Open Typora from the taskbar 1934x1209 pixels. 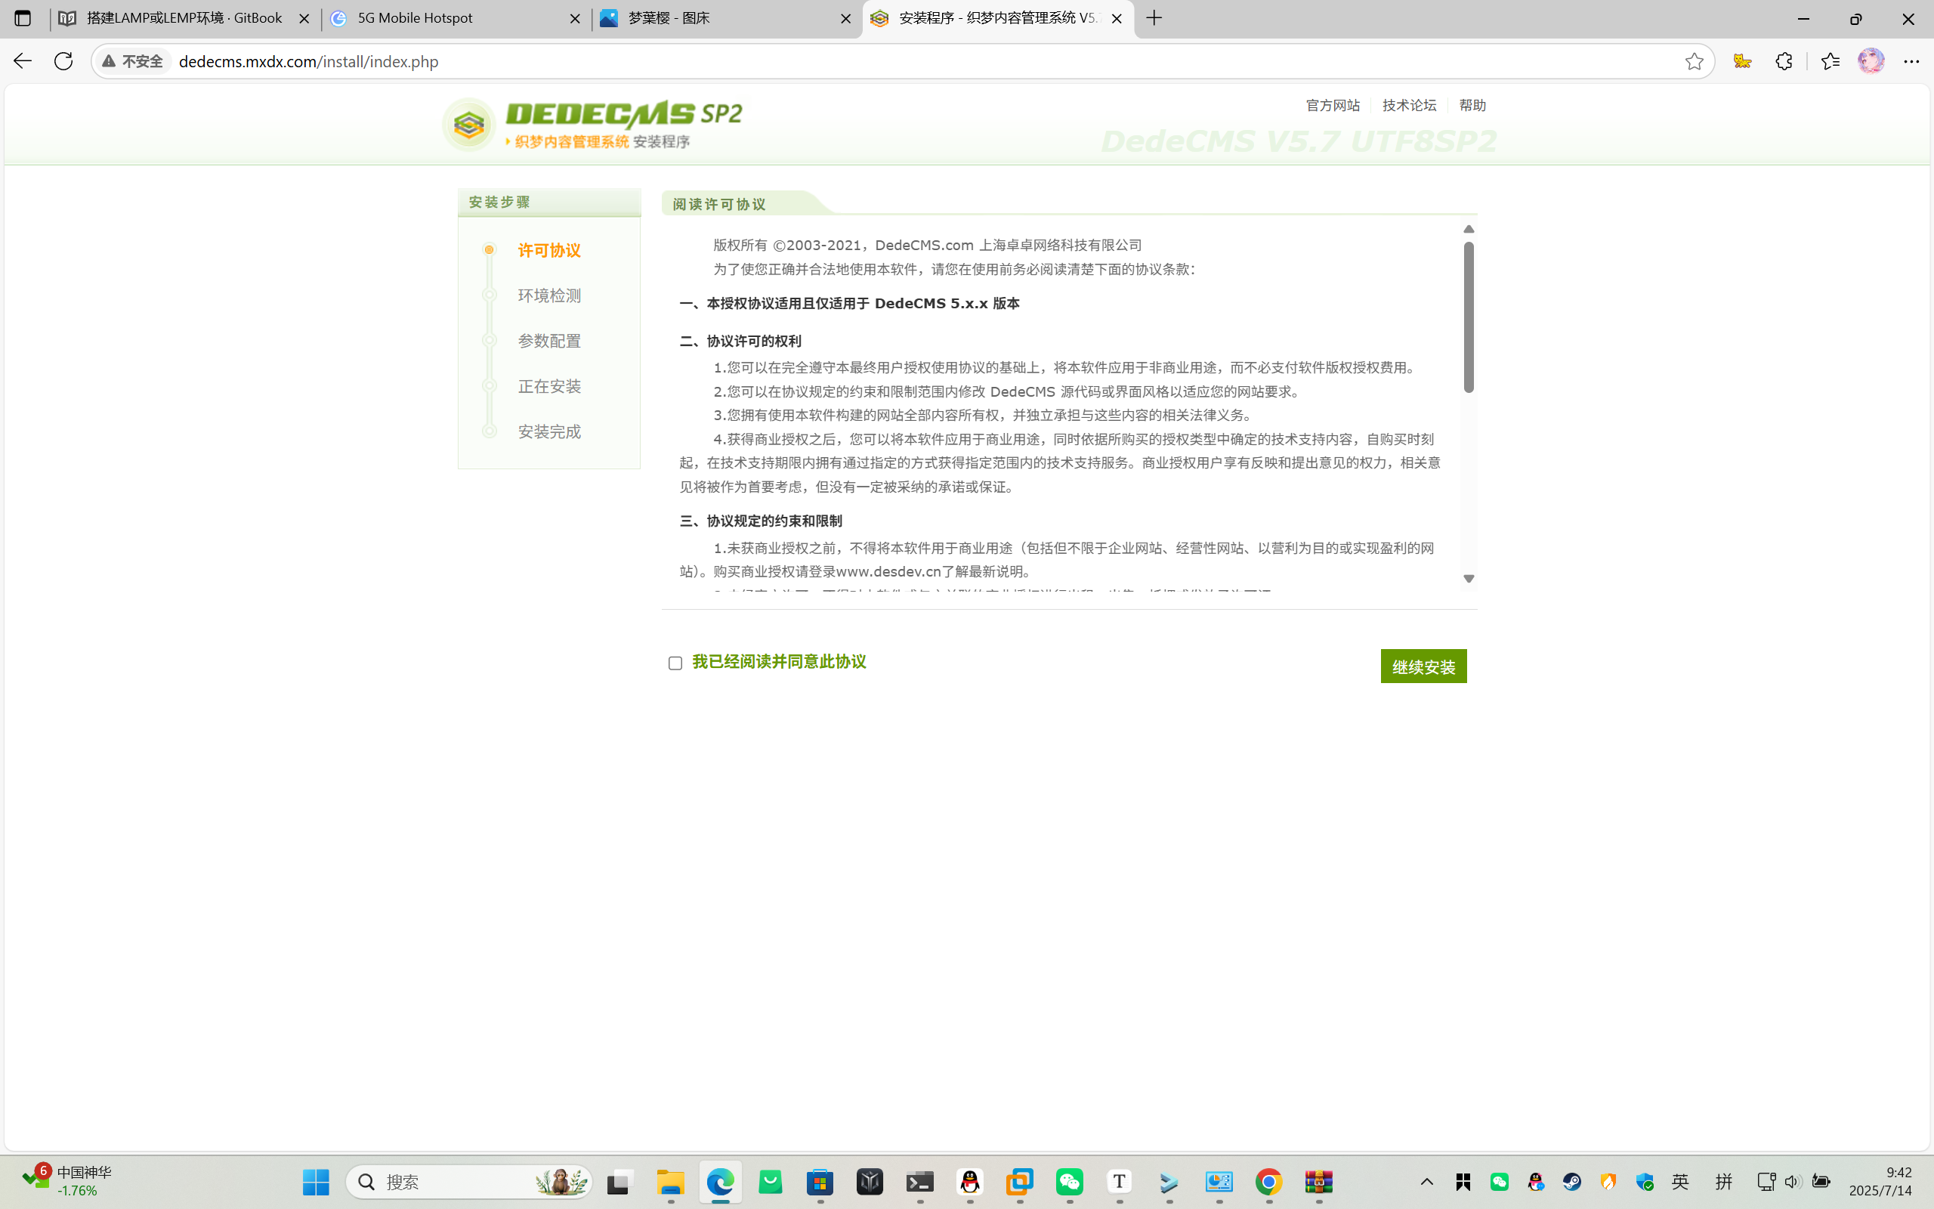tap(1120, 1182)
